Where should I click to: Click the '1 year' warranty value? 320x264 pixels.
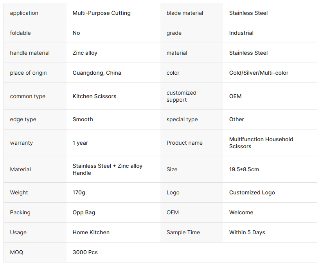[80, 143]
